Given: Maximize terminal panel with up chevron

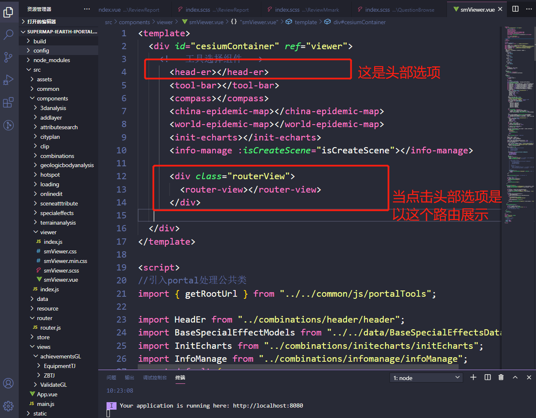Looking at the screenshot, I should (x=515, y=377).
